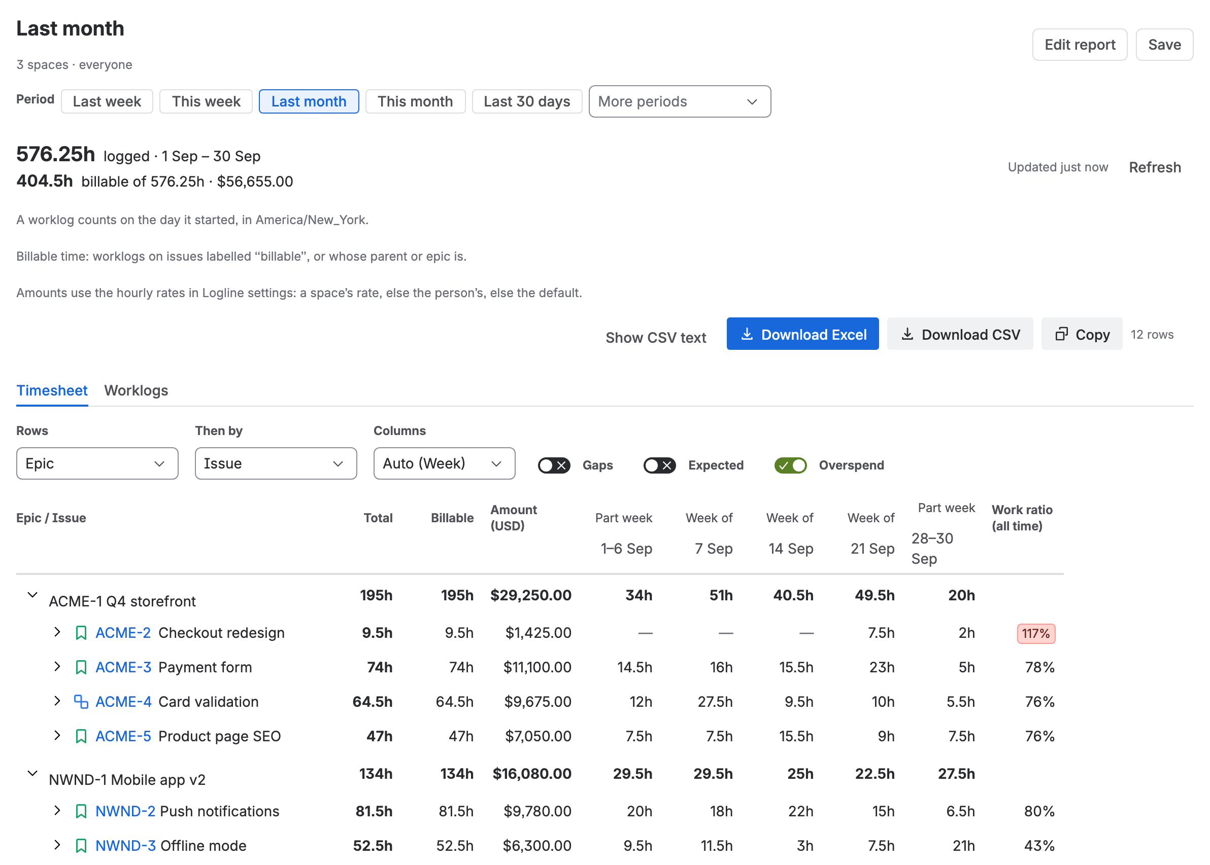Select the Last 30 days period
The width and height of the screenshot is (1210, 865).
point(527,101)
